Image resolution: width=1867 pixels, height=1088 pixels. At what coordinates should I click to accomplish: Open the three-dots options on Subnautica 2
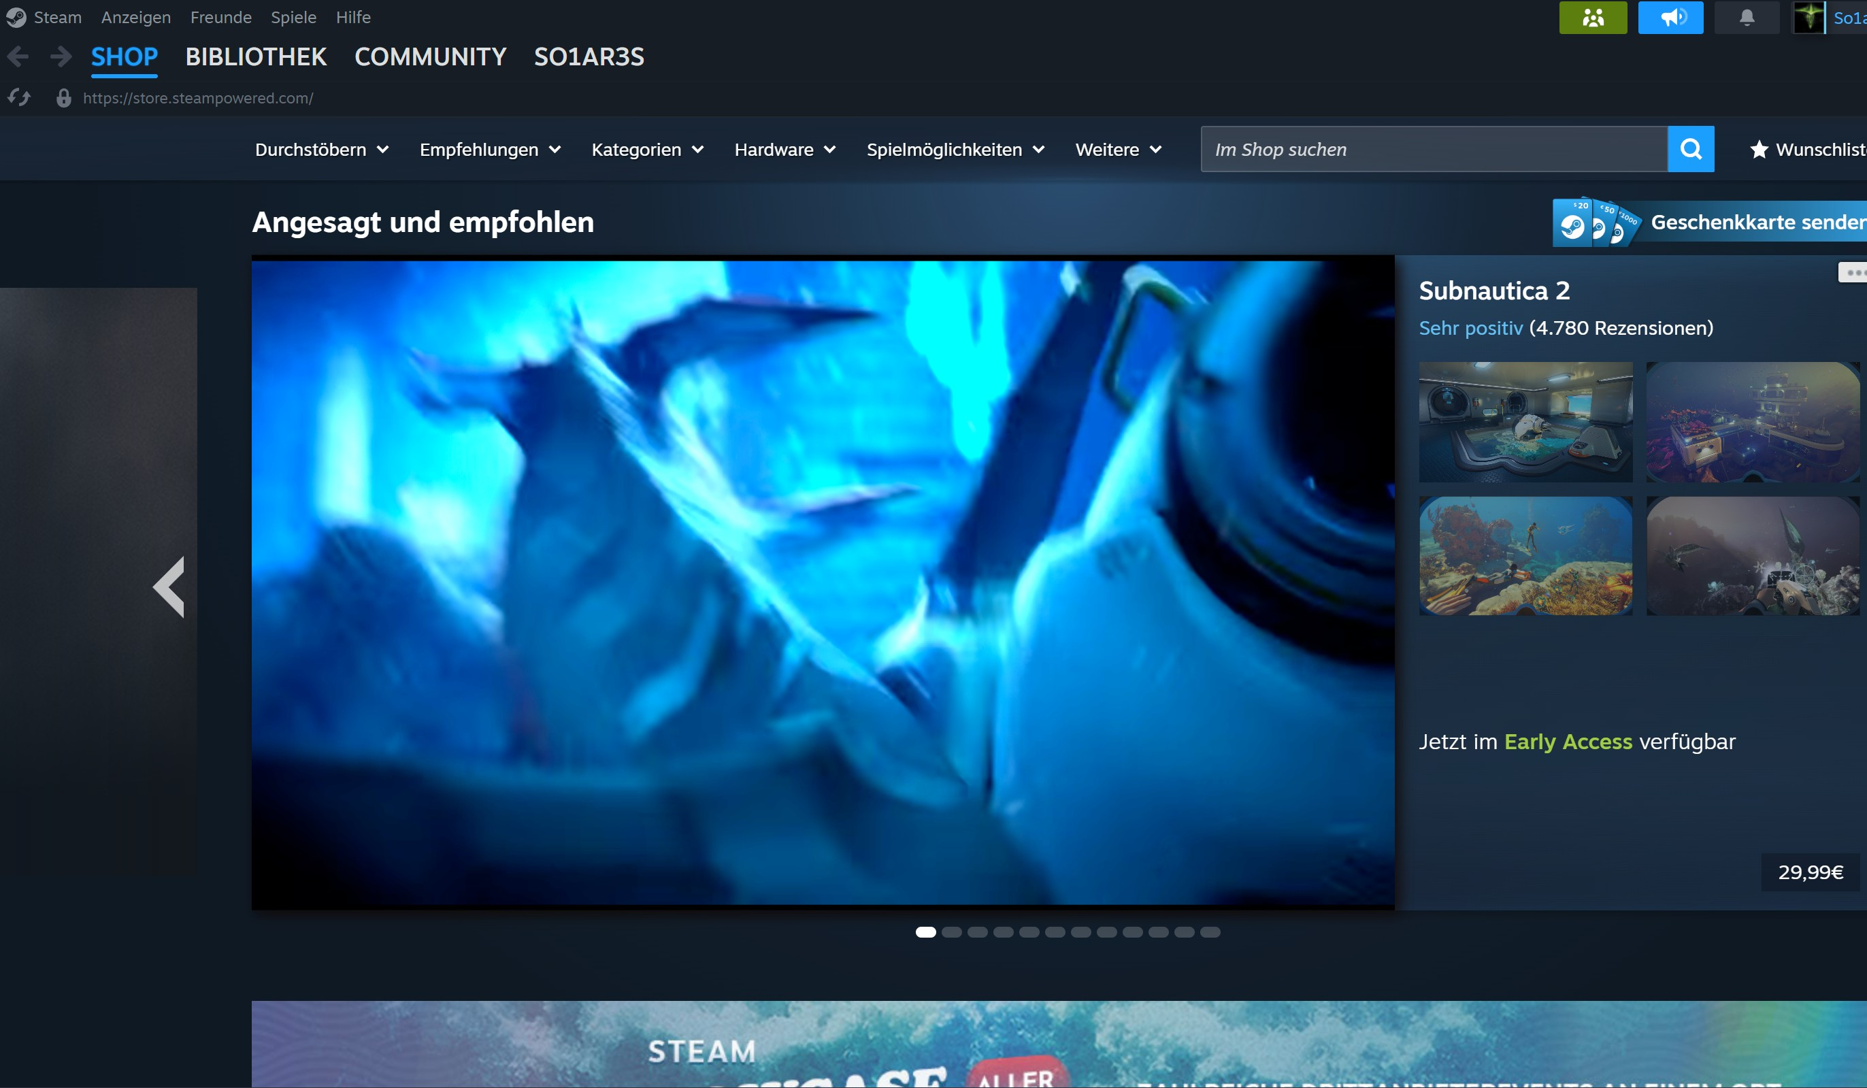[x=1853, y=272]
